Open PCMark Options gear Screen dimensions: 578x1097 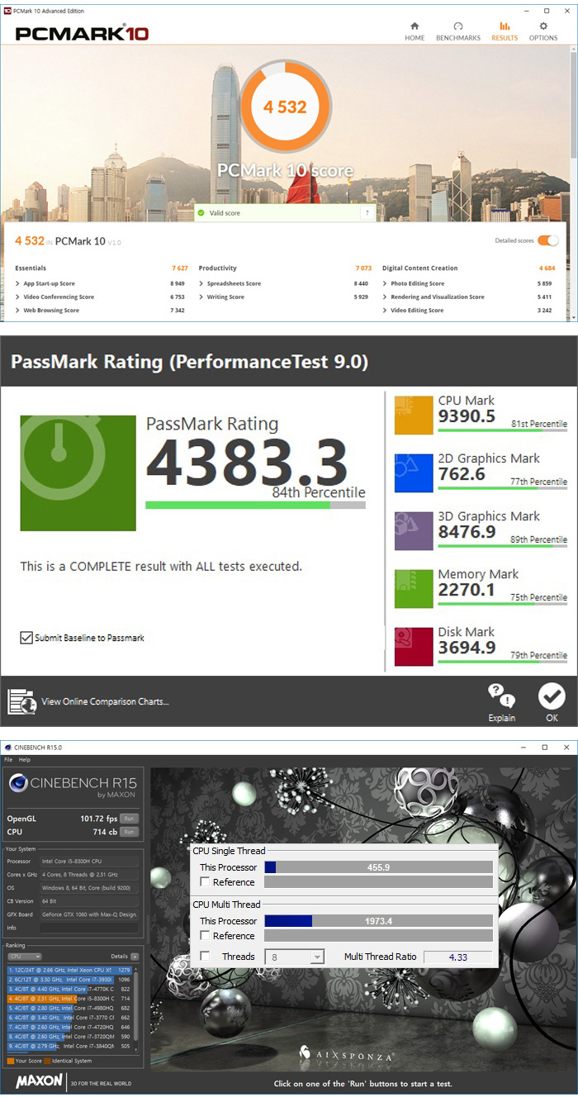(x=543, y=31)
